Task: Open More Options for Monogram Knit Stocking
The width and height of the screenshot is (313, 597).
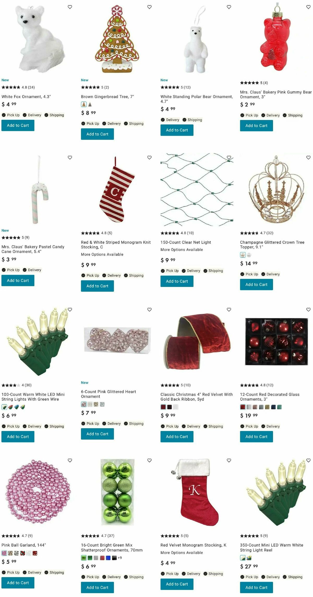Action: tap(102, 254)
